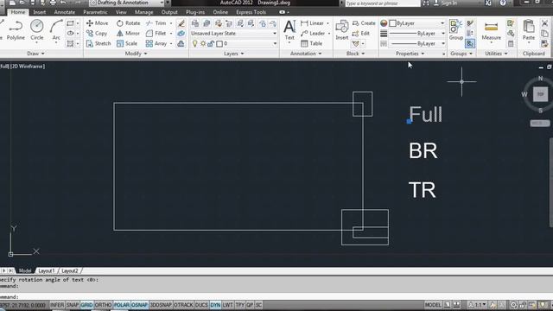Image resolution: width=553 pixels, height=311 pixels.
Task: Choose the Linear dimension tool
Action: (312, 23)
